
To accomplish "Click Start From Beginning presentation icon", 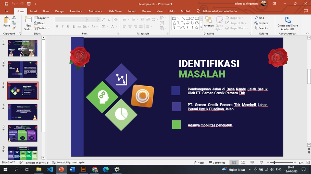I will pyautogui.click(x=29, y=4).
